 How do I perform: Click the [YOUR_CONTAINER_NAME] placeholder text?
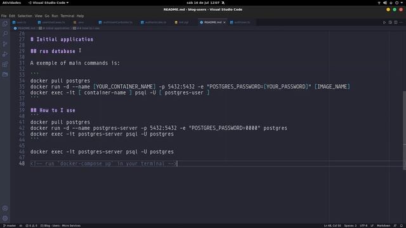[124, 87]
